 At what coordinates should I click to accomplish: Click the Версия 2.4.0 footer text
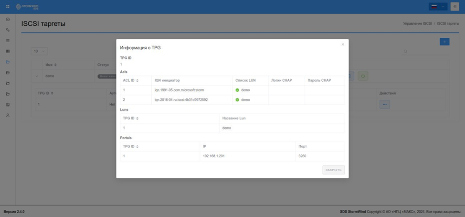[x=14, y=212]
